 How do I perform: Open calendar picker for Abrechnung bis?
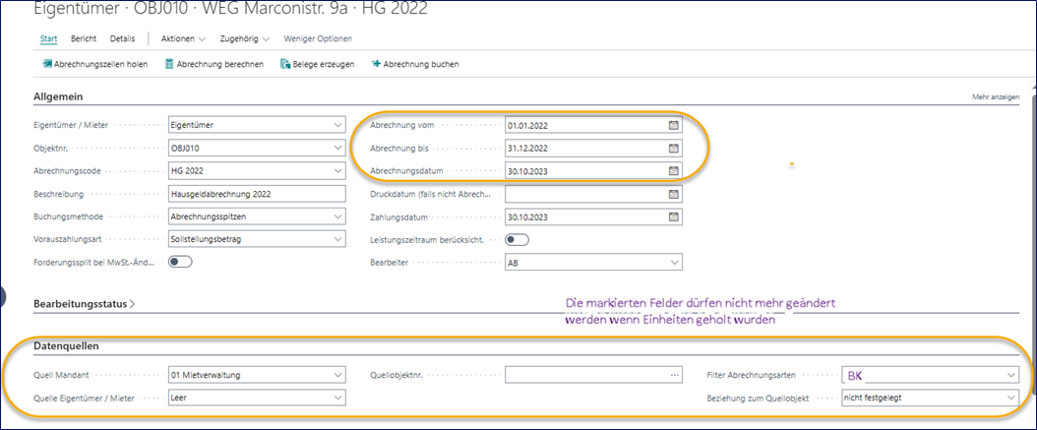click(x=673, y=149)
